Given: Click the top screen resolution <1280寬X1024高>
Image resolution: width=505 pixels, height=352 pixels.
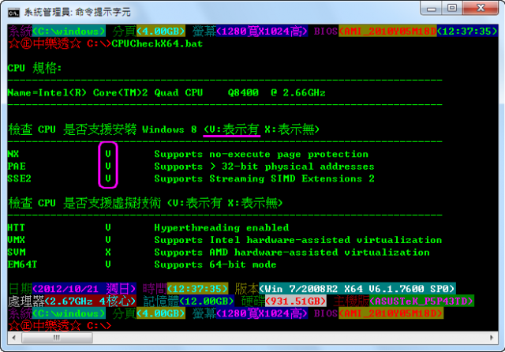Looking at the screenshot, I should pos(262,32).
